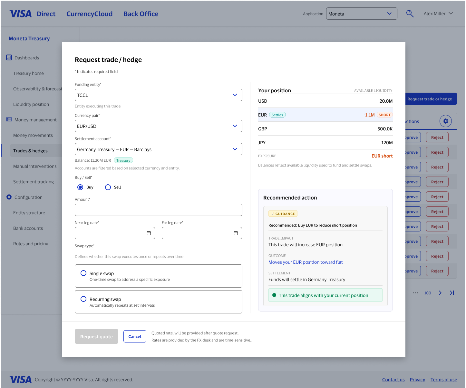Click the VISA logo in header
466x388 pixels.
pyautogui.click(x=20, y=14)
